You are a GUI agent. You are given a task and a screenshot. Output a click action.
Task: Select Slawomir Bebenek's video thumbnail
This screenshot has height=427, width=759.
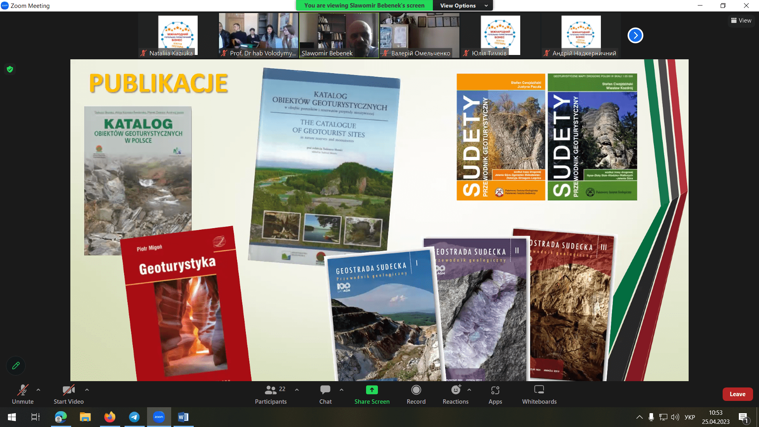point(339,35)
